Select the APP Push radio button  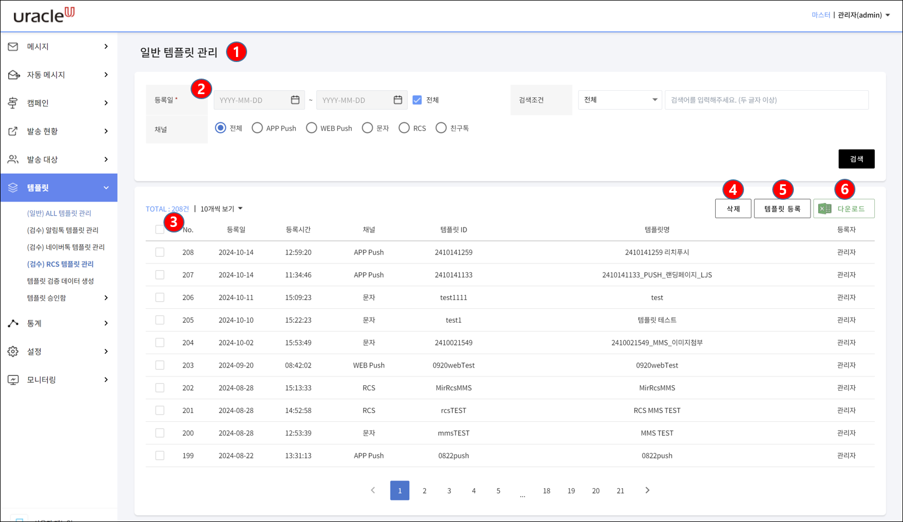point(257,128)
